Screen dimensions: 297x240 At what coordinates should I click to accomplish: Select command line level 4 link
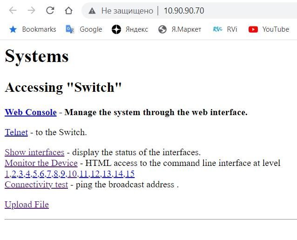(x=28, y=174)
